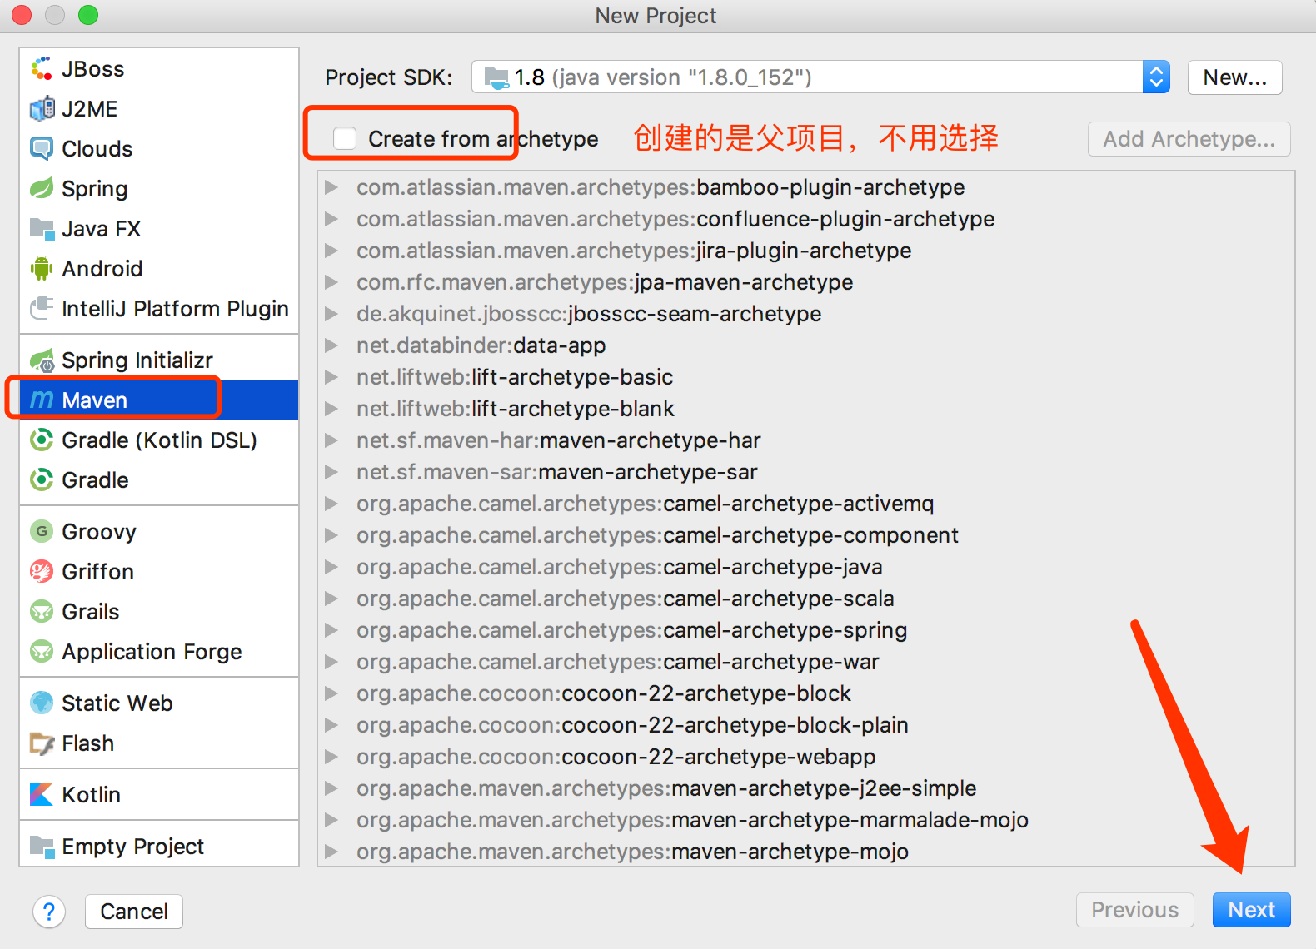Choose Gradle (Kotlin DSL) label
This screenshot has height=949, width=1316.
[159, 440]
